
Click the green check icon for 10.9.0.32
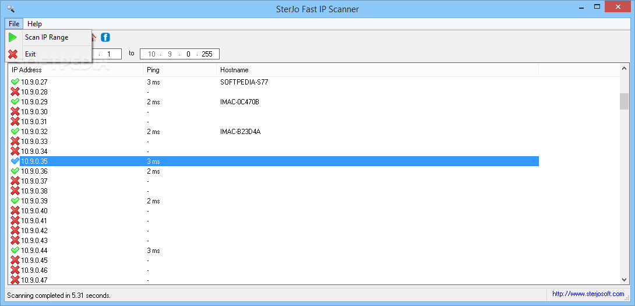click(15, 132)
